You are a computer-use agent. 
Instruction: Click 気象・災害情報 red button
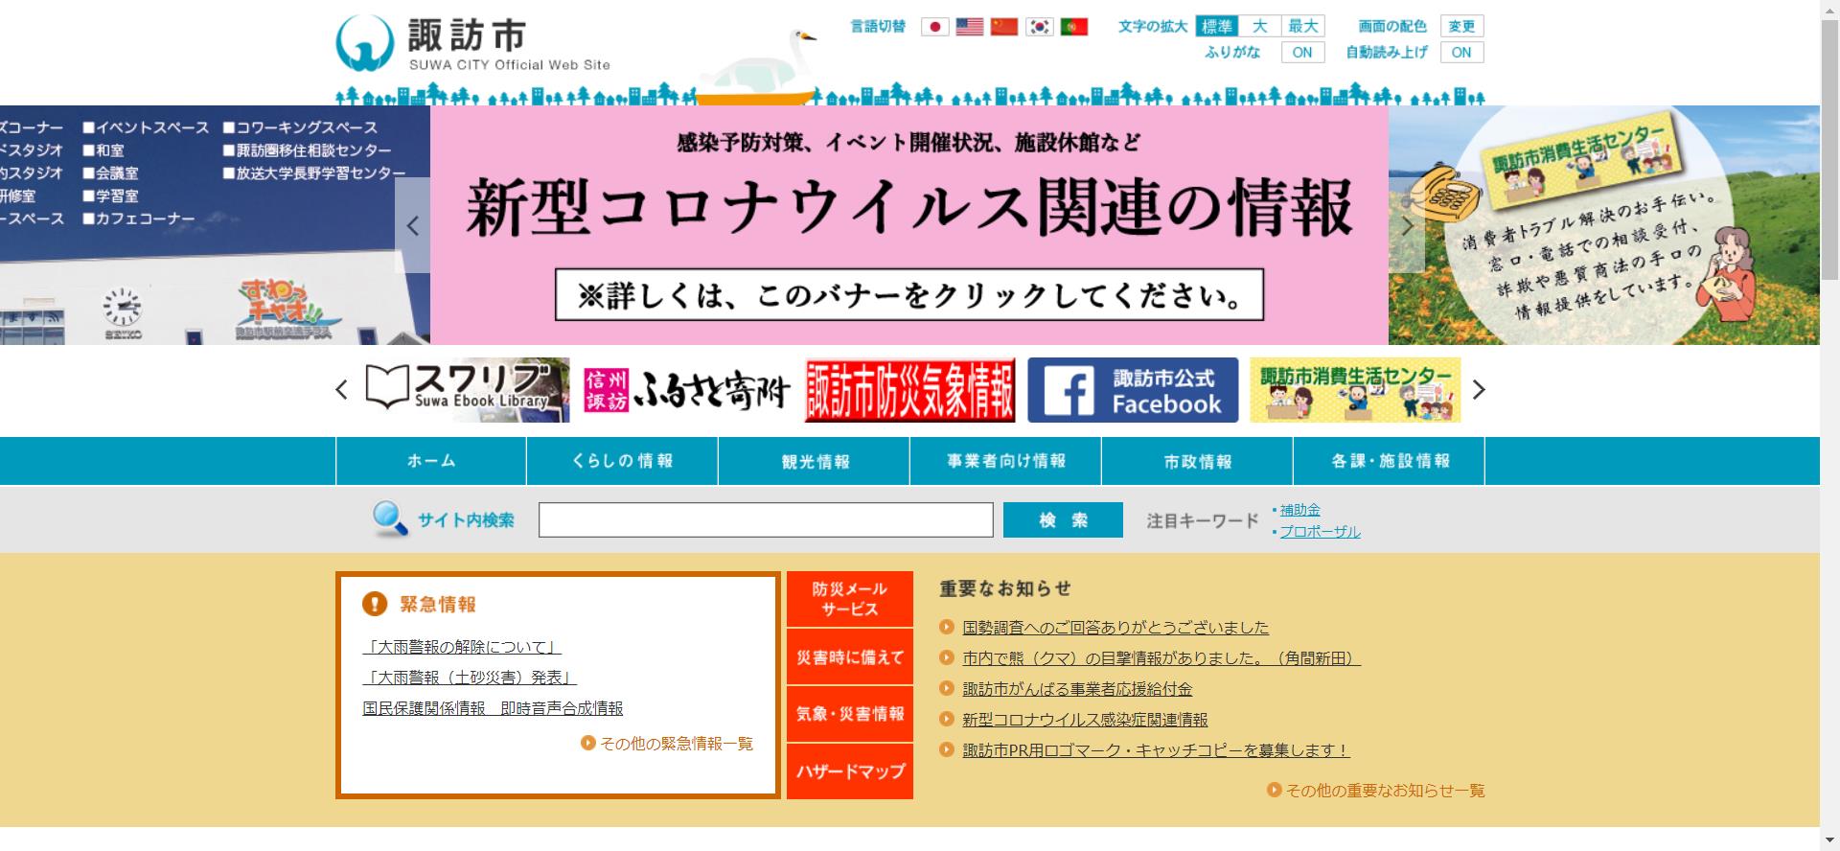[849, 714]
